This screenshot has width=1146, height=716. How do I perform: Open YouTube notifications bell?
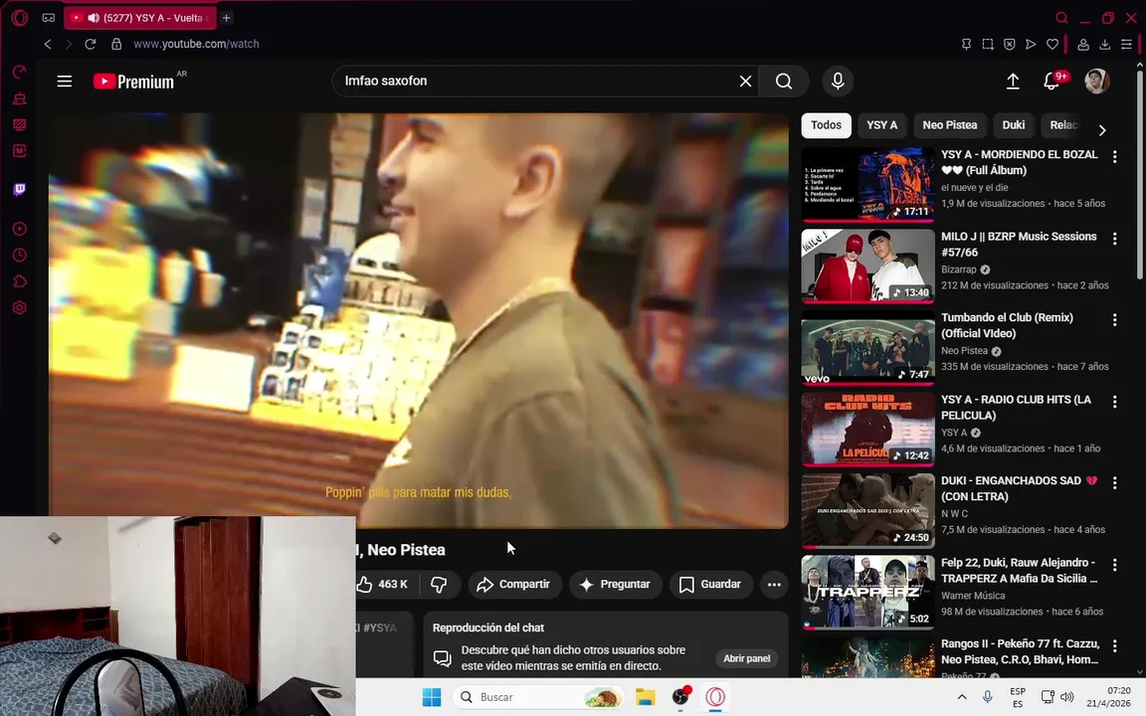tap(1051, 82)
